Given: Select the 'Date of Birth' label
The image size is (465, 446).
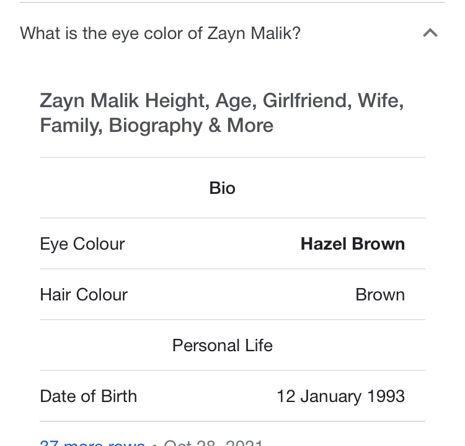Looking at the screenshot, I should pos(89,396).
